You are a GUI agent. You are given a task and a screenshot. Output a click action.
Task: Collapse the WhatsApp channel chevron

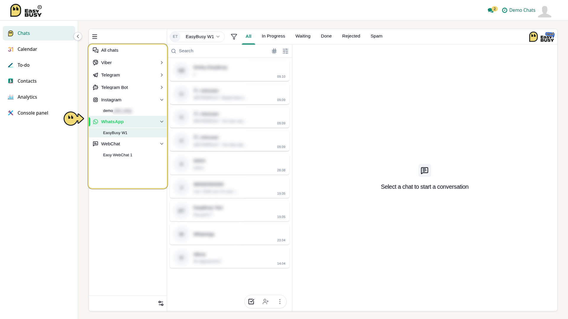[162, 122]
